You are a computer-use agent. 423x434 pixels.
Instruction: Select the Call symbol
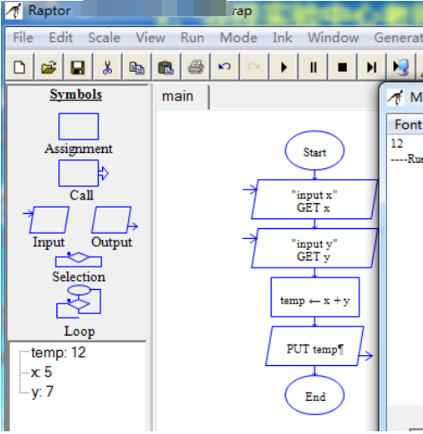[x=83, y=174]
